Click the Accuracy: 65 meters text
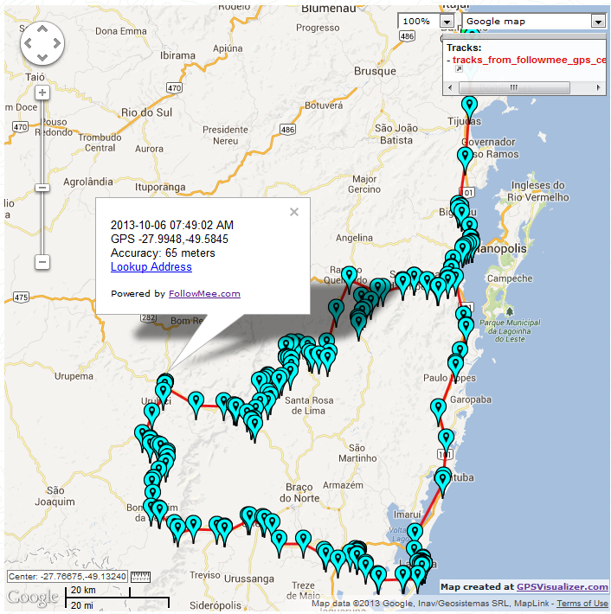 pos(163,253)
